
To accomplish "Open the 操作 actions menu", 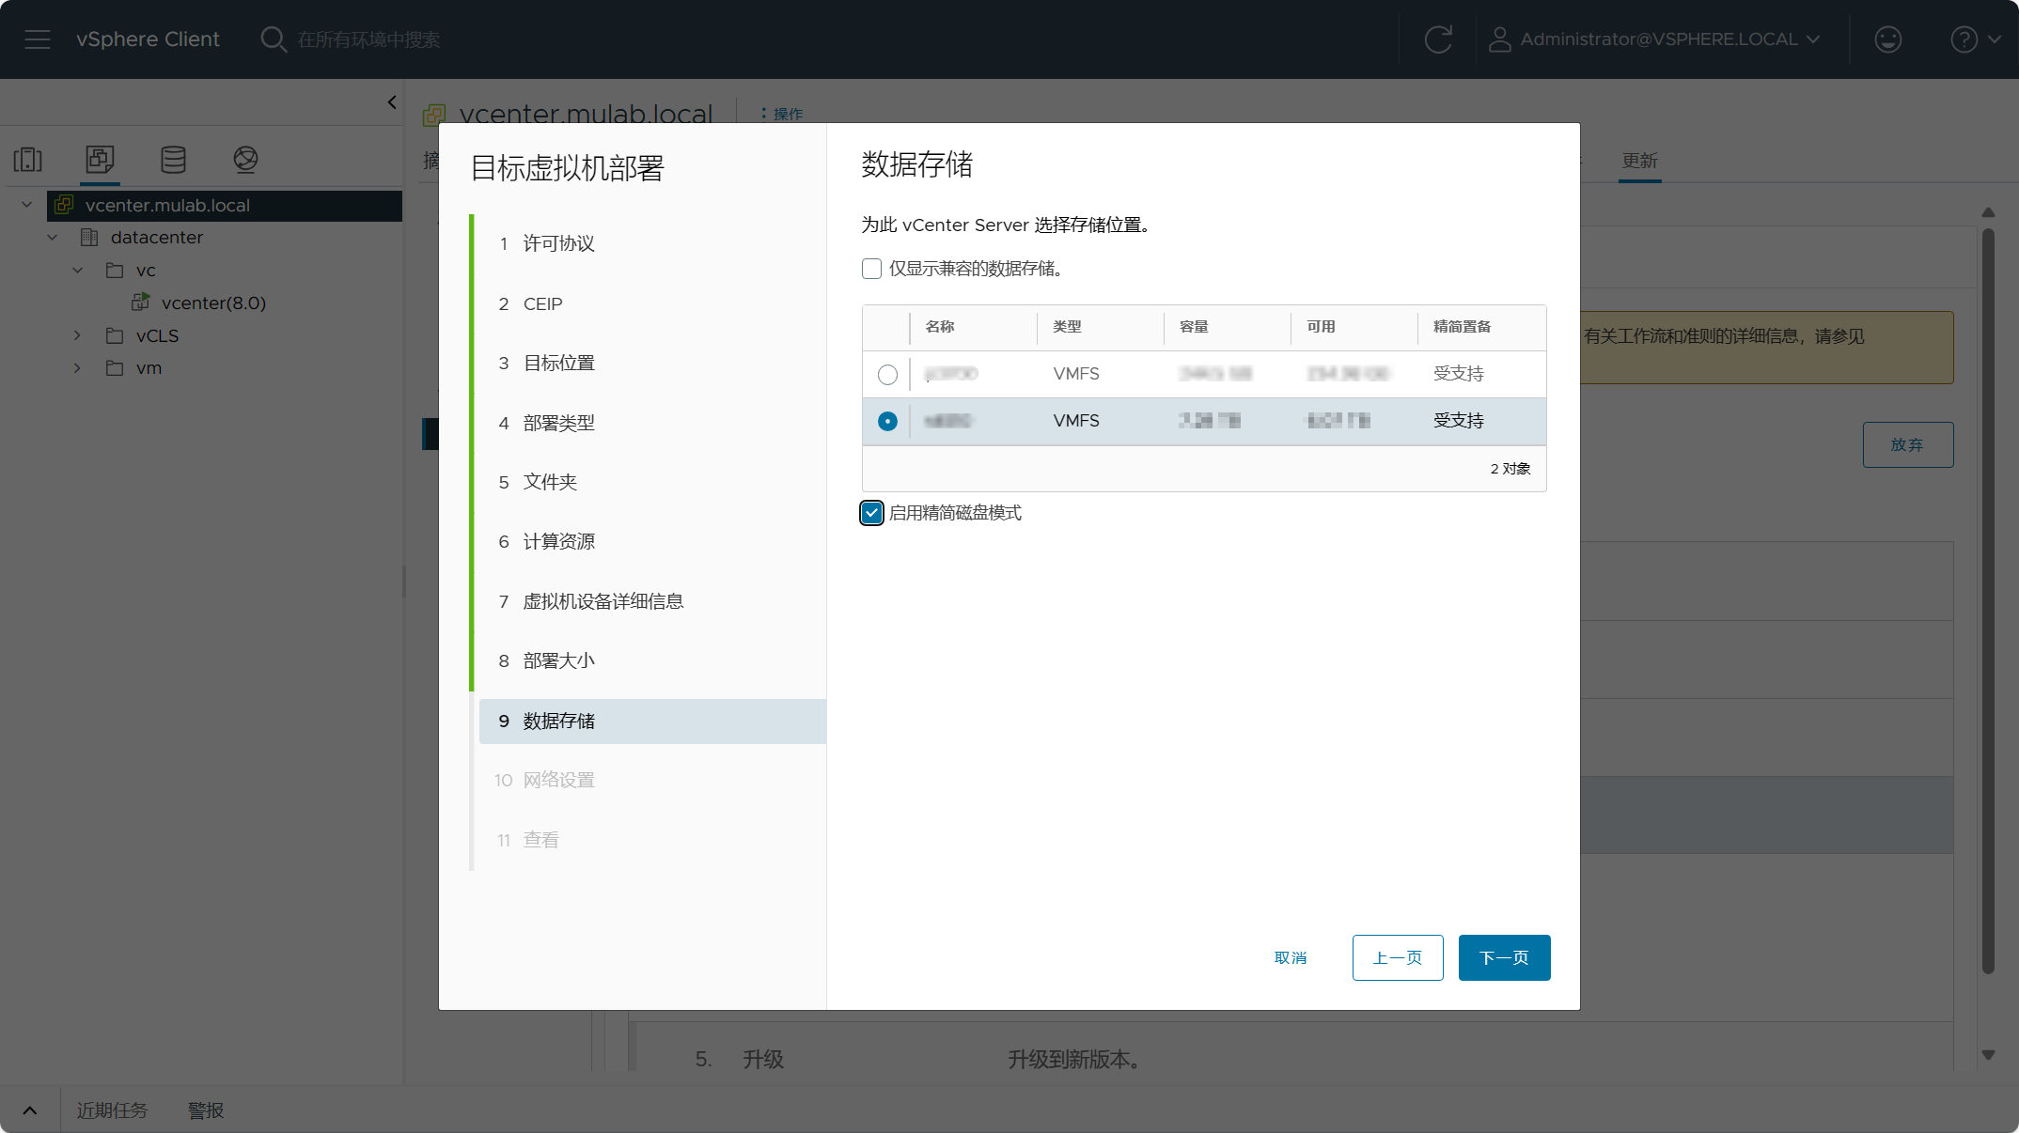I will (782, 114).
